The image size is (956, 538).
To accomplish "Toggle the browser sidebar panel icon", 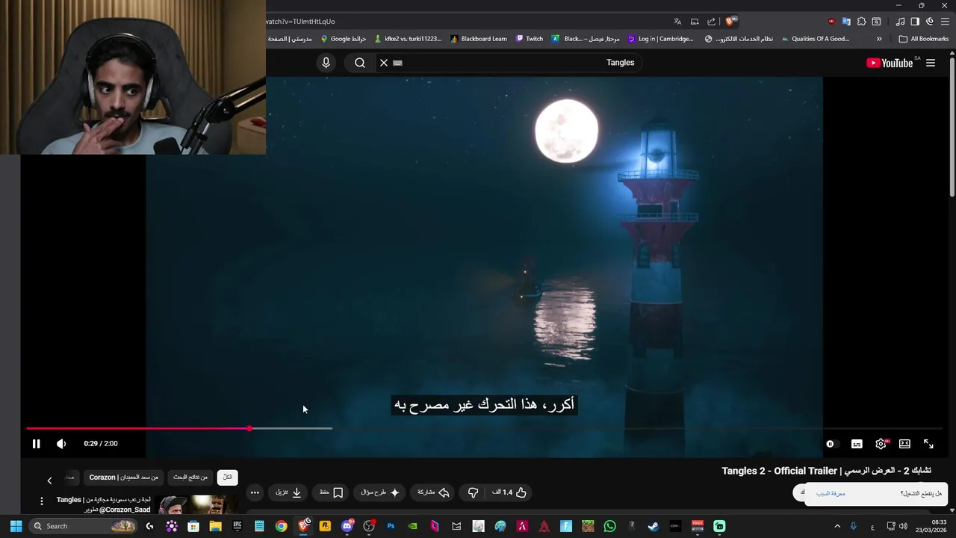I will point(915,22).
